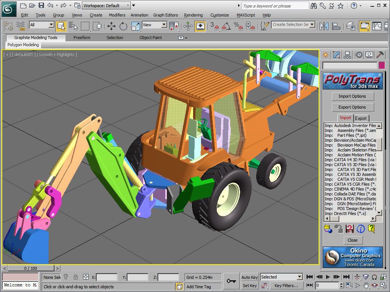The image size is (390, 292).
Task: Activate the Select and Rotate tool
Action: coord(123,26)
